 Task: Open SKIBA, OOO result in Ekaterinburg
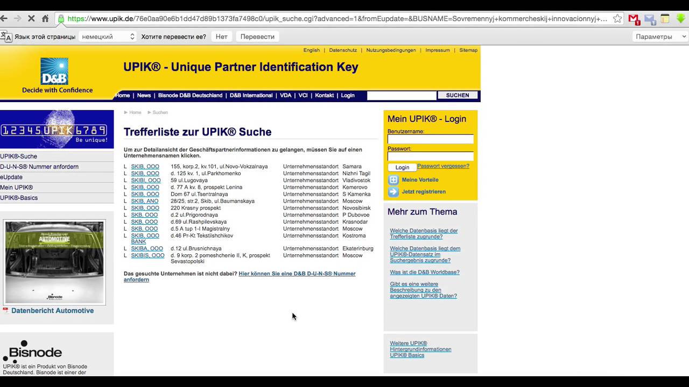(147, 249)
